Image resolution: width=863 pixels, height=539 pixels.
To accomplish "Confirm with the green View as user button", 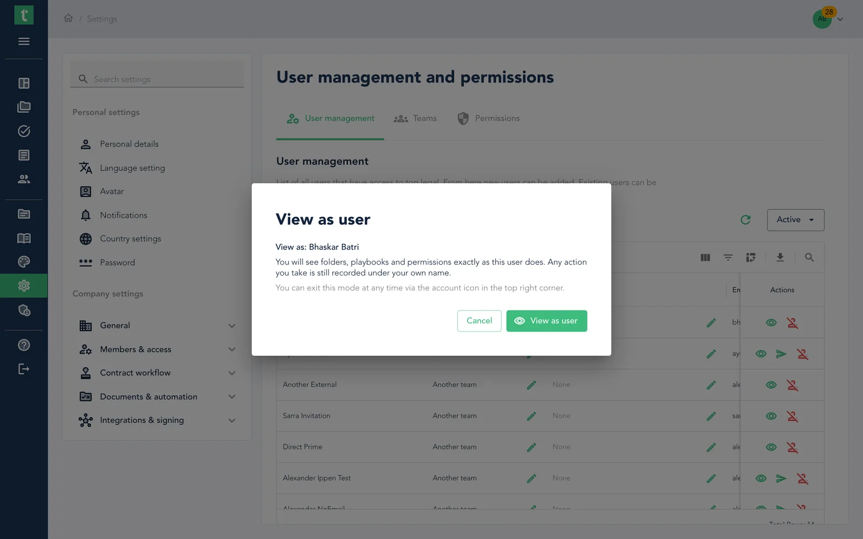I will tap(546, 321).
